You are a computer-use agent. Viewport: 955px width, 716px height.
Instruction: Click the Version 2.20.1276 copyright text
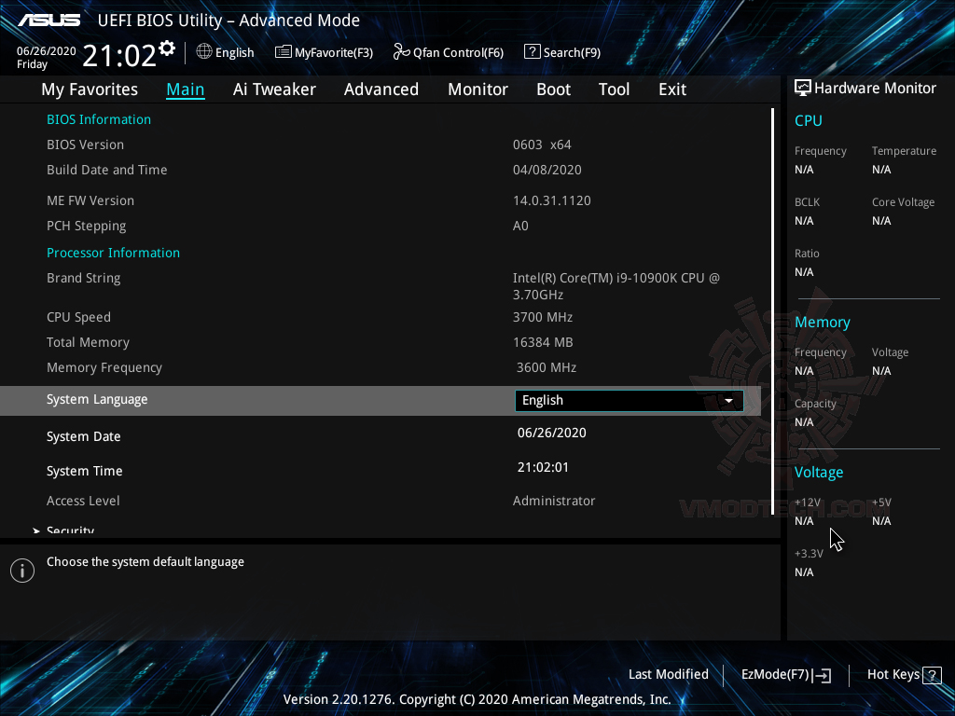pyautogui.click(x=477, y=699)
